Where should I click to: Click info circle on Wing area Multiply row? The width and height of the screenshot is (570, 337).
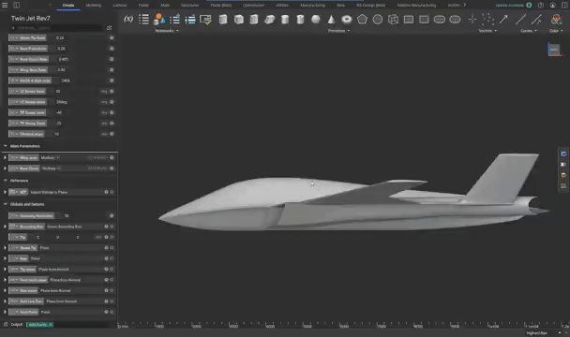pos(112,157)
